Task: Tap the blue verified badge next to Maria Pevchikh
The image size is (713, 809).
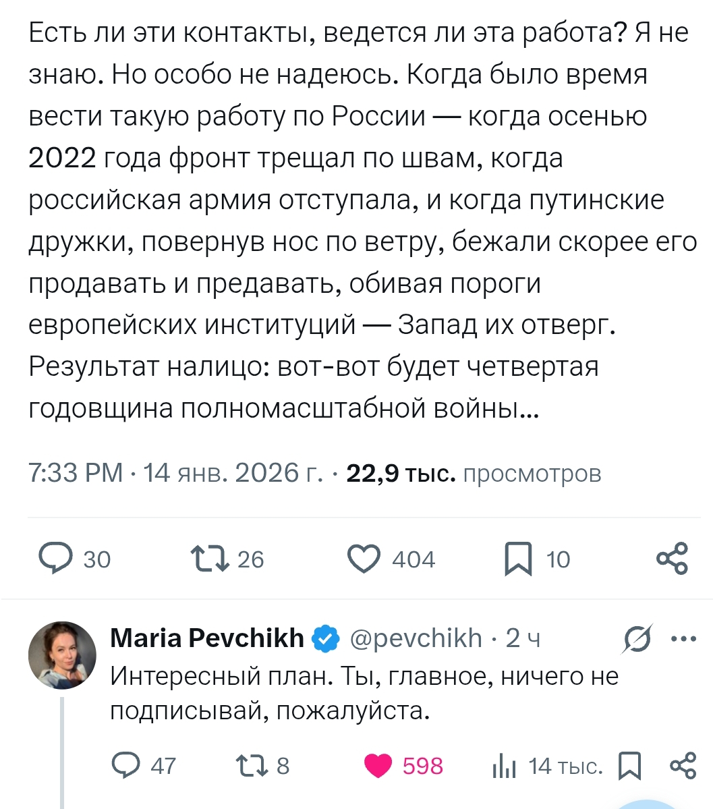Action: (x=327, y=638)
